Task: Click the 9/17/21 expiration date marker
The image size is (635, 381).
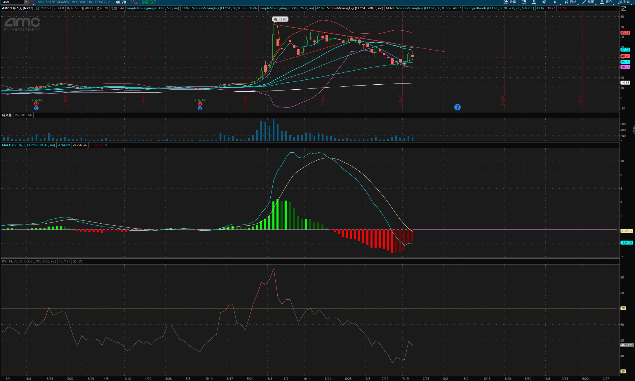Action: (580, 100)
